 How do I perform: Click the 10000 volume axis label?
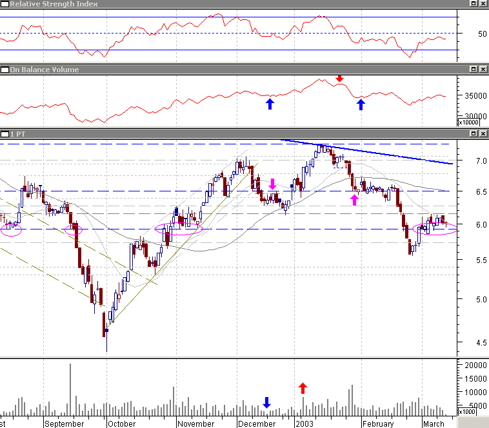pyautogui.click(x=475, y=392)
